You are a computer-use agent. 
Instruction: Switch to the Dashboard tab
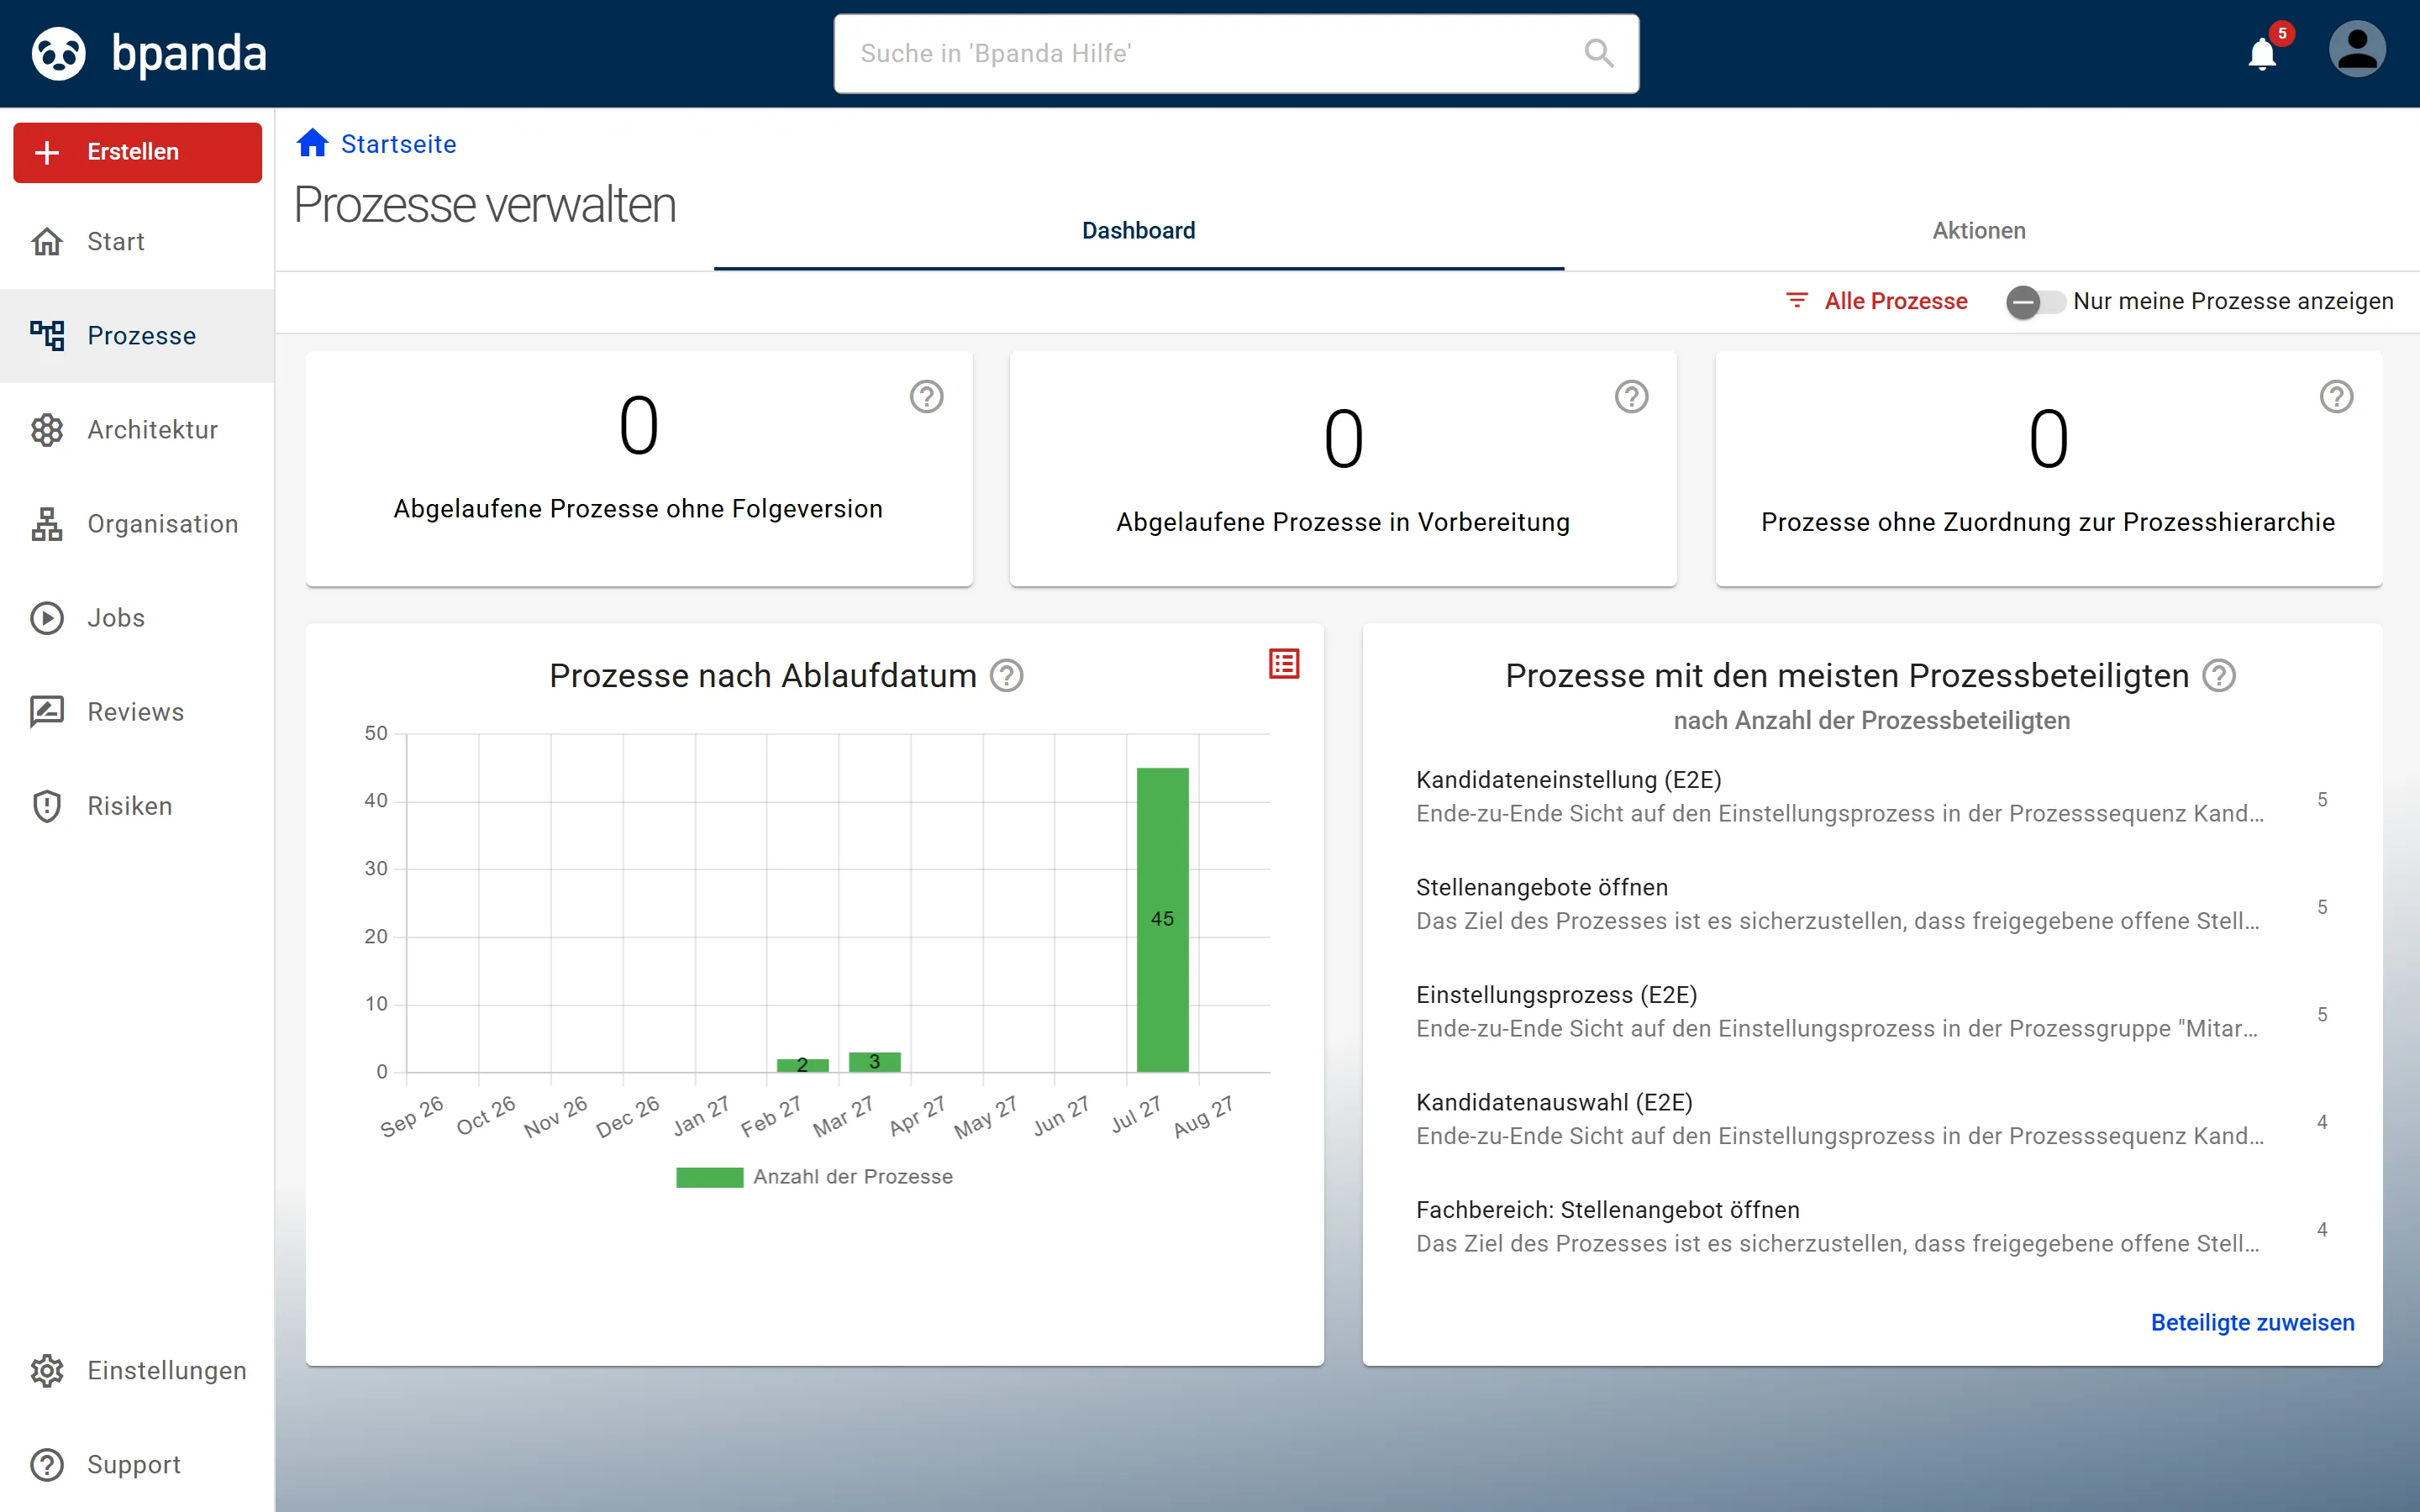(1138, 231)
